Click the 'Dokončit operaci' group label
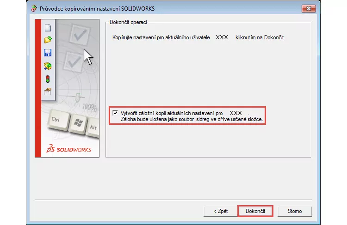347x225 pixels. click(x=128, y=22)
